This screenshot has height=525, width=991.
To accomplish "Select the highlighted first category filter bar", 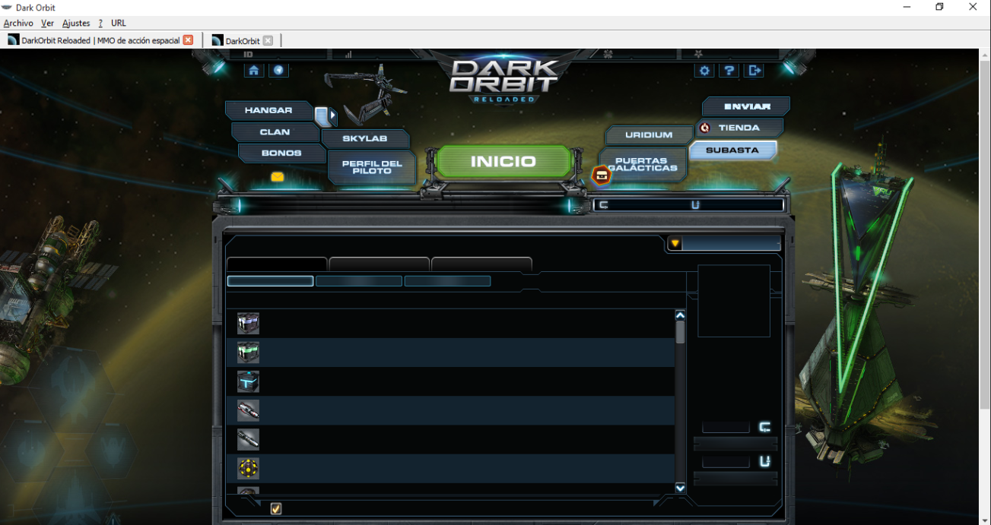I will point(270,281).
